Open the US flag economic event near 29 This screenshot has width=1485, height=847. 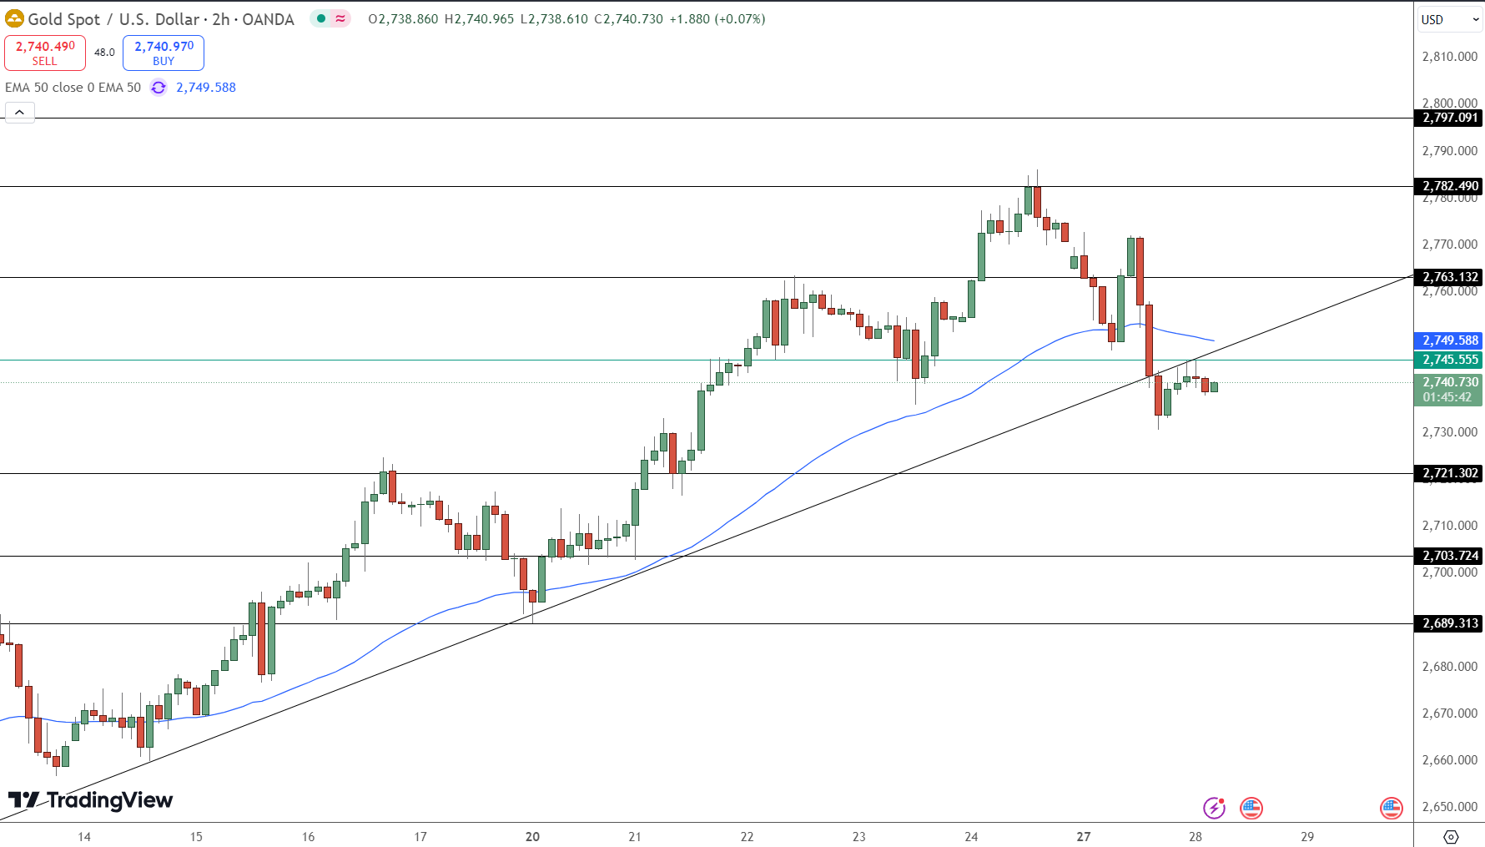(x=1392, y=808)
